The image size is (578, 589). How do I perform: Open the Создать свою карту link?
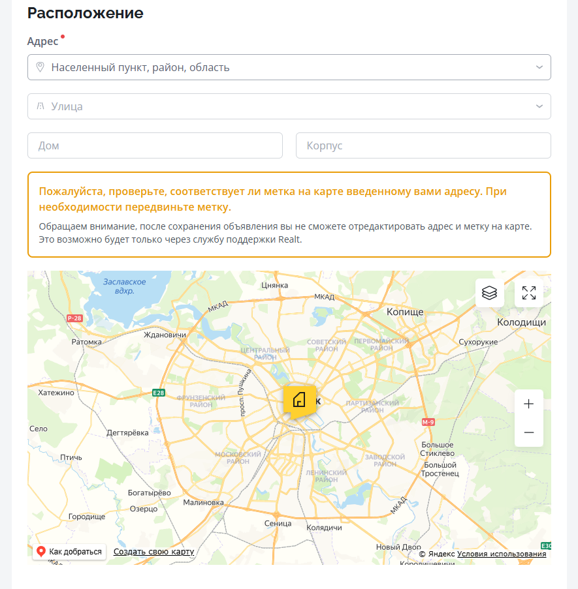point(153,552)
